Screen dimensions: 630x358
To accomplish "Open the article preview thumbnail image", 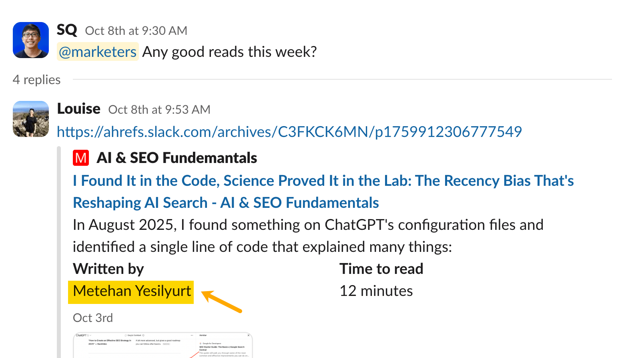I will click(163, 345).
